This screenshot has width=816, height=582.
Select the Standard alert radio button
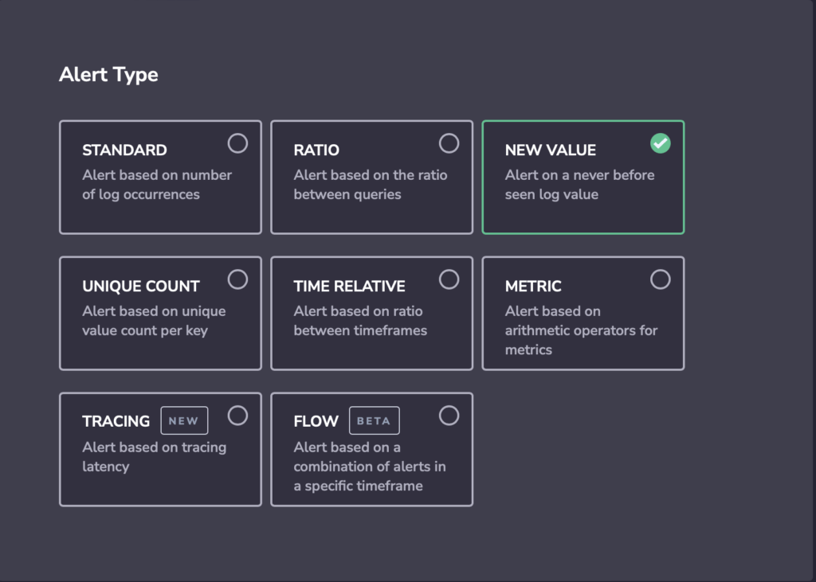[x=237, y=143]
